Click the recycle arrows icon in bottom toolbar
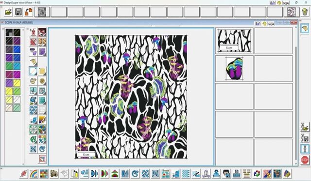311x181 pixels. coord(257,174)
